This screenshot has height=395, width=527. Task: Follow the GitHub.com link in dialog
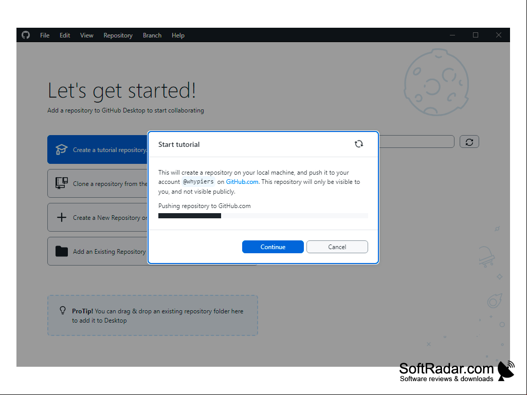(x=242, y=182)
